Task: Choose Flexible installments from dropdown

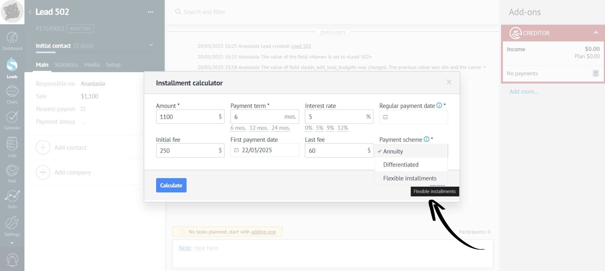Action: 410,178
